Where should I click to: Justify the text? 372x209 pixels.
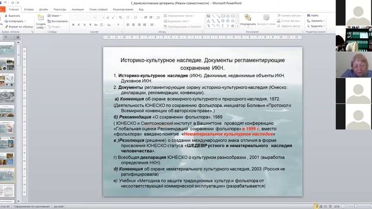(x=145, y=24)
